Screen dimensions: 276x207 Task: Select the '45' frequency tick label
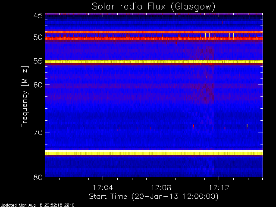point(38,16)
